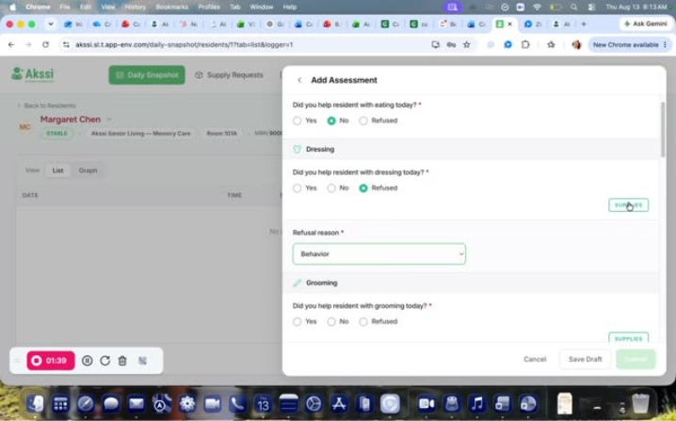The width and height of the screenshot is (676, 421).
Task: Expand chevron next to Margaret Chen
Action: pos(109,120)
